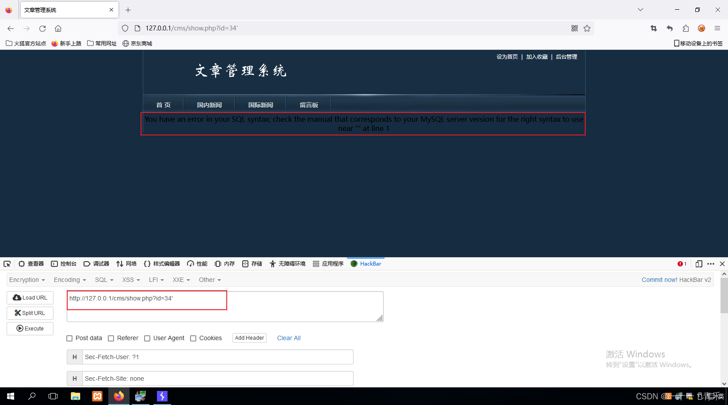Viewport: 728px width, 405px height.
Task: Click the site security shield icon
Action: pyautogui.click(x=125, y=28)
